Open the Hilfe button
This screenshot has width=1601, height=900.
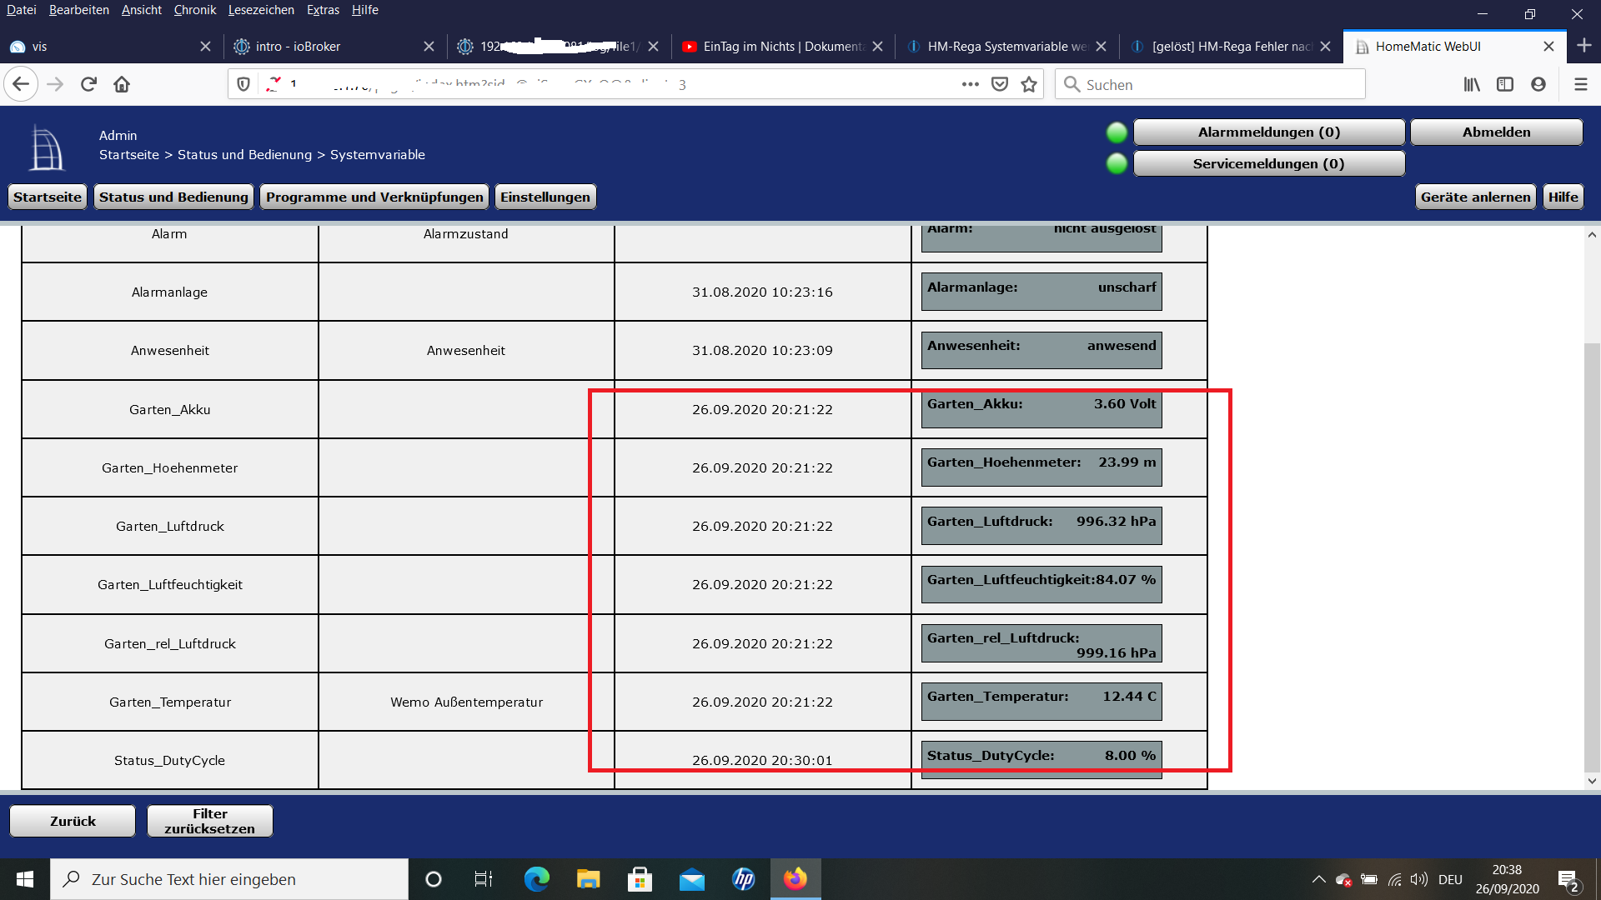coord(1563,197)
